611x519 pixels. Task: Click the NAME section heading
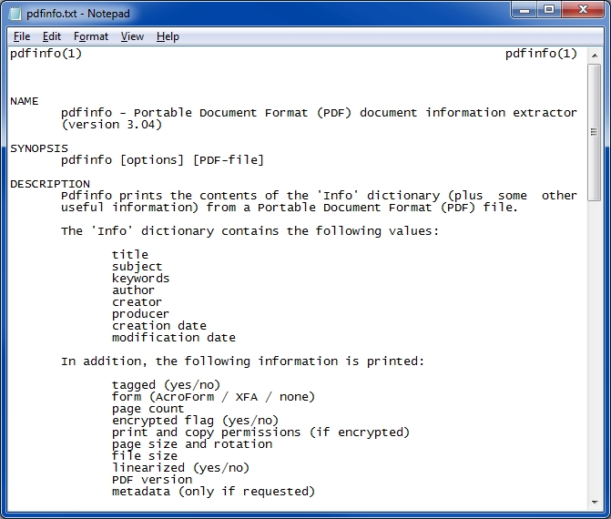coord(25,101)
